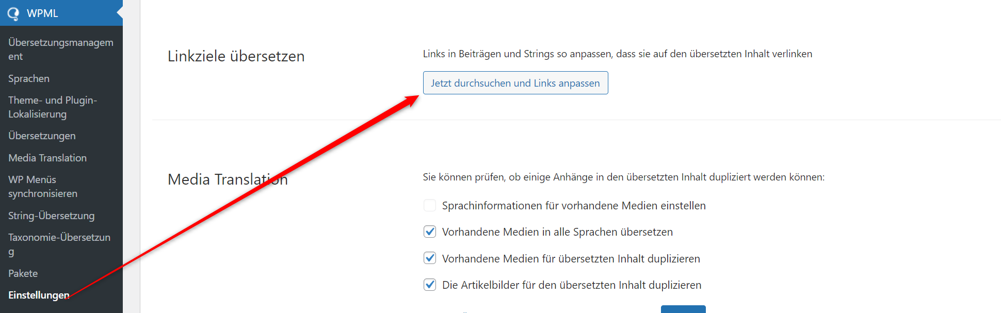Viewport: 1001px width, 313px height.
Task: Open String-Übersetzung page
Action: pos(51,216)
